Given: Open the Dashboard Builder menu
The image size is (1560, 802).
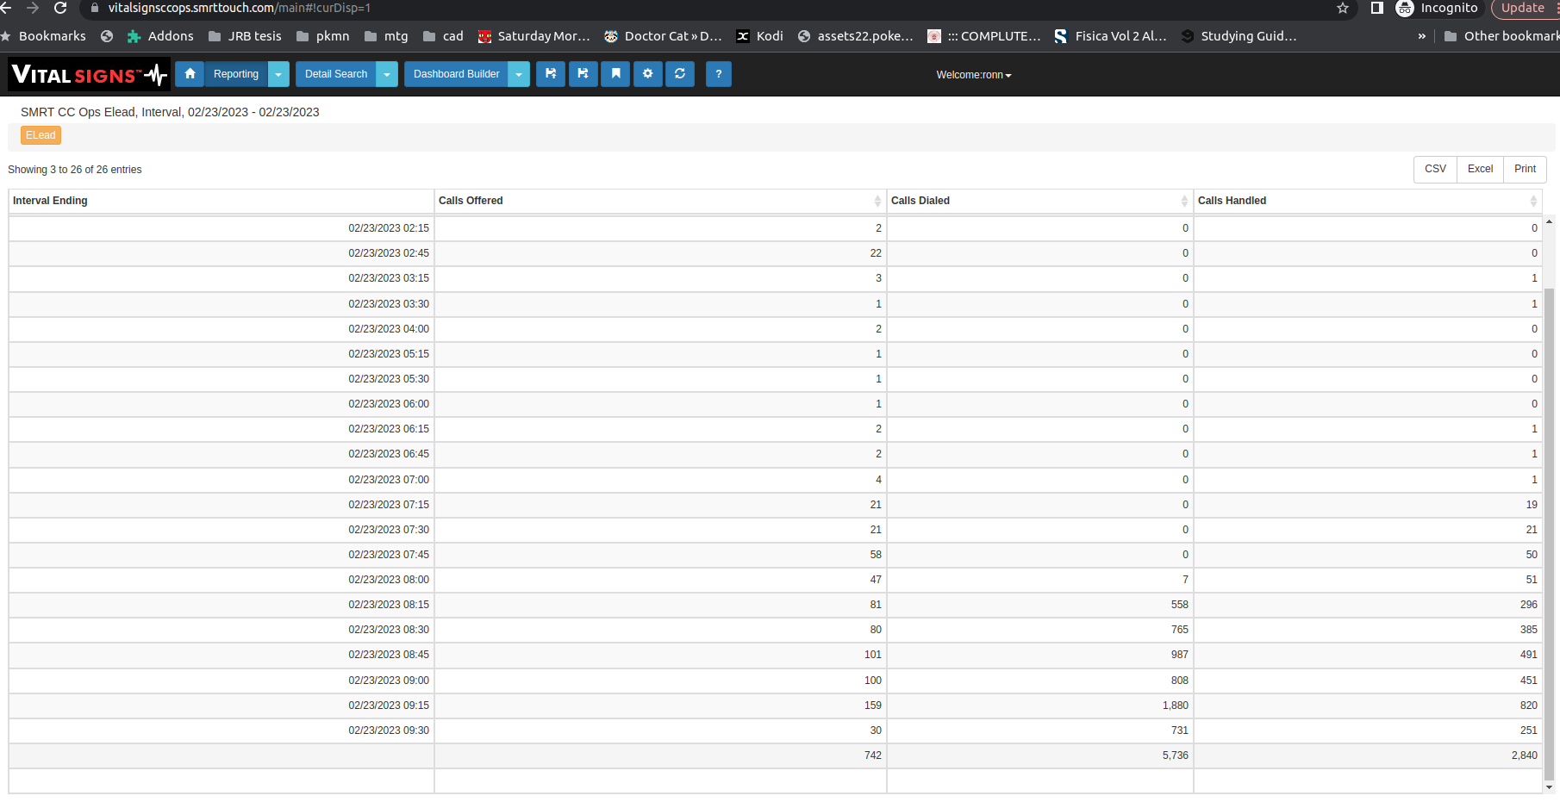Looking at the screenshot, I should [456, 74].
